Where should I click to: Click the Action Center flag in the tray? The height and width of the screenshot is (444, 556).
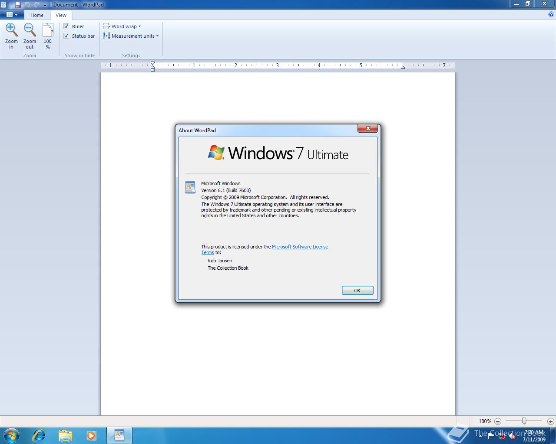click(x=491, y=436)
